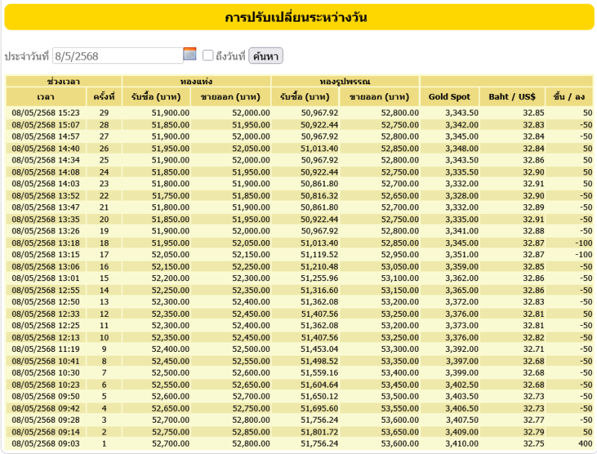Select time cell 08/05/2568 13:18
The image size is (597, 454).
tap(46, 243)
